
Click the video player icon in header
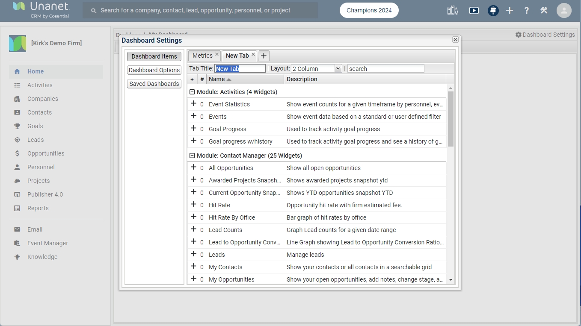click(x=474, y=11)
